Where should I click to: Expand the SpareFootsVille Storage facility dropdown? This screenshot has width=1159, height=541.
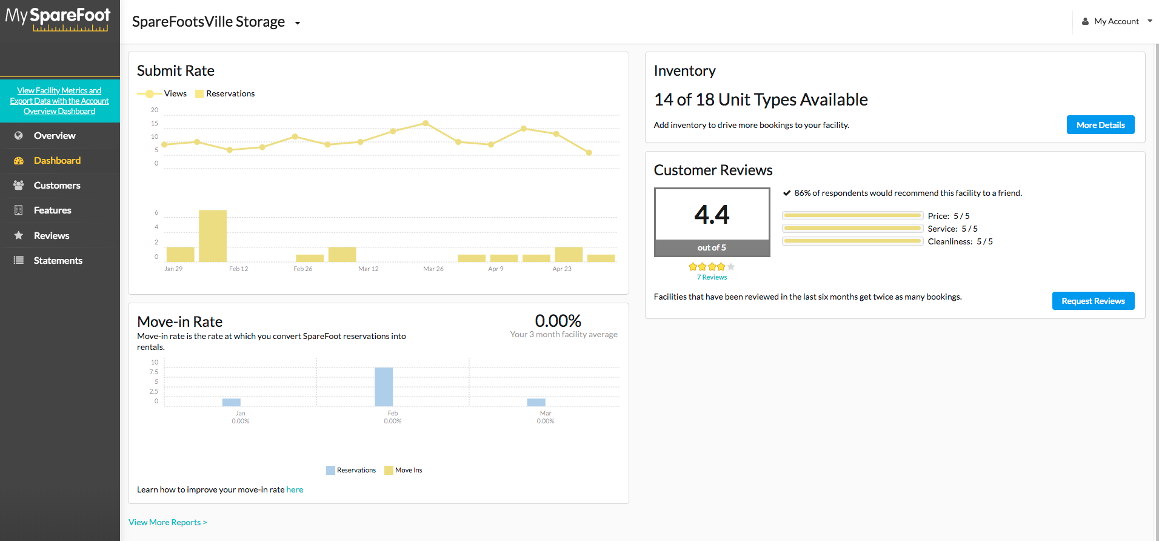[298, 23]
